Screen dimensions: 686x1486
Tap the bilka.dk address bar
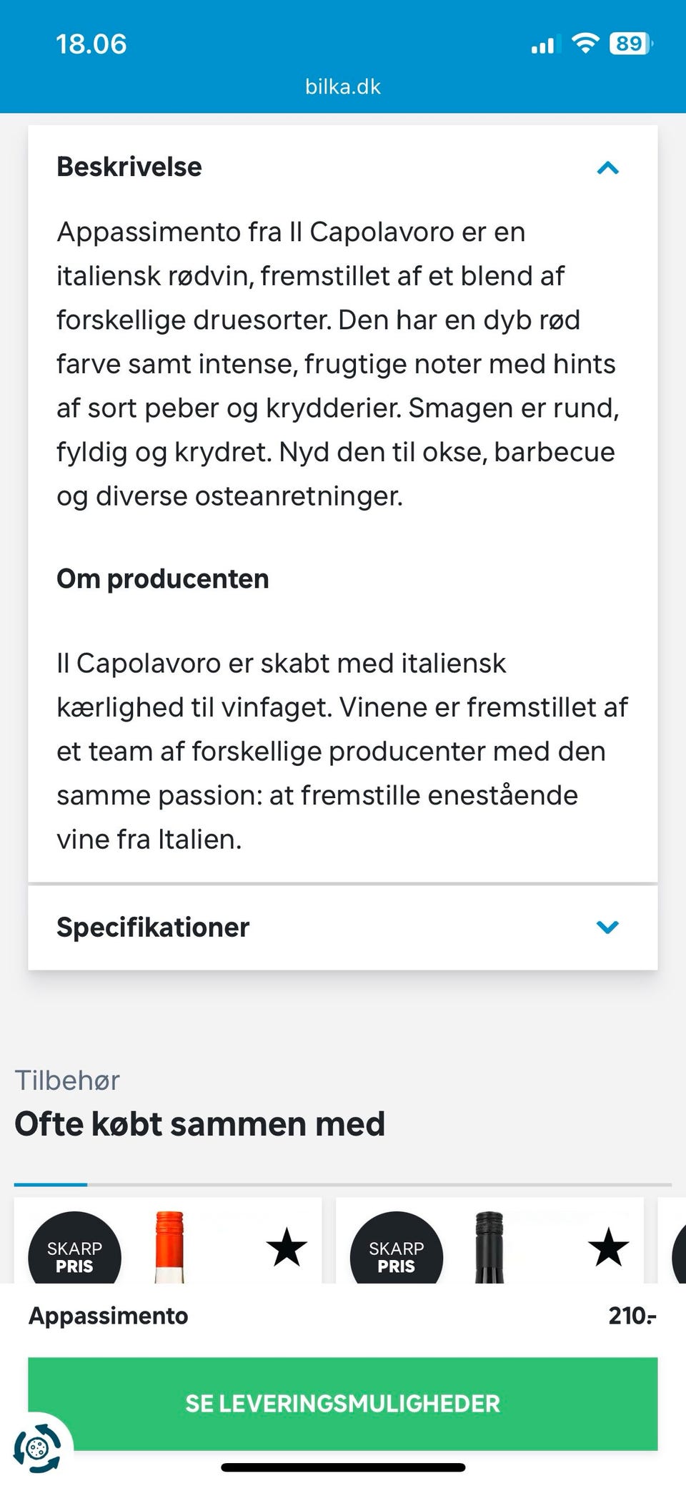(343, 87)
